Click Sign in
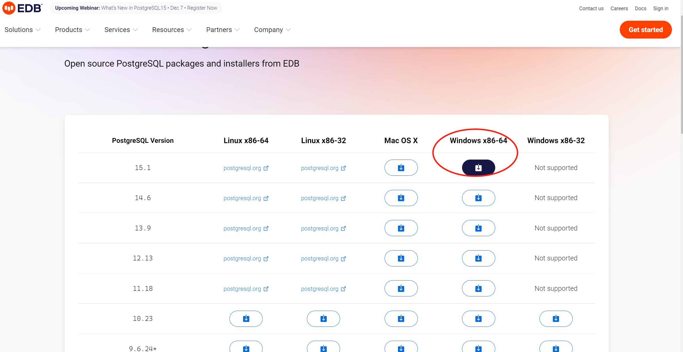Image resolution: width=683 pixels, height=352 pixels. (x=661, y=9)
